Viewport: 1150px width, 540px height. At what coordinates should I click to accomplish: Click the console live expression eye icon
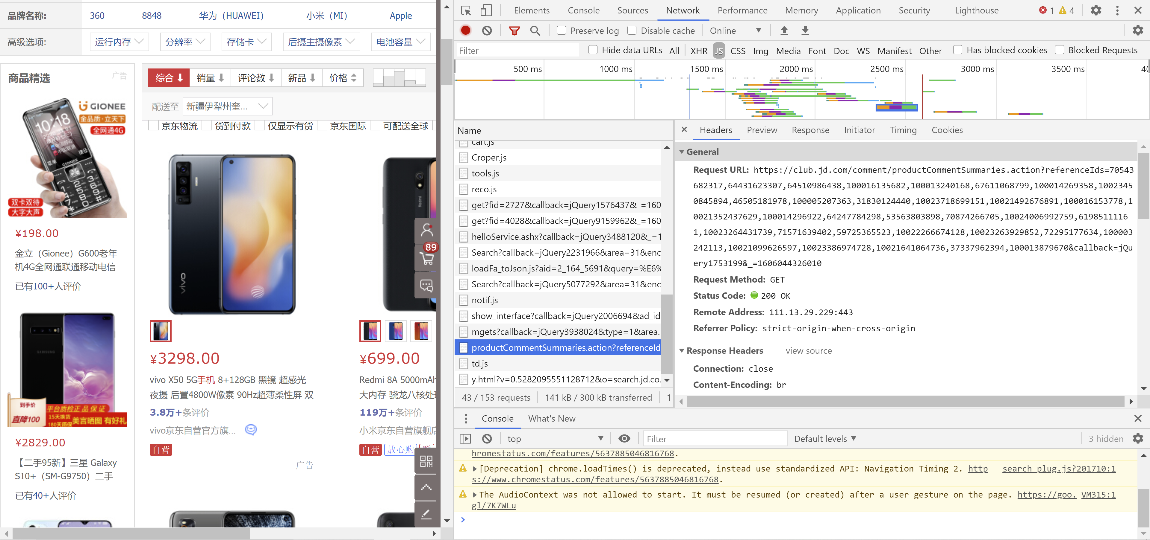[624, 438]
